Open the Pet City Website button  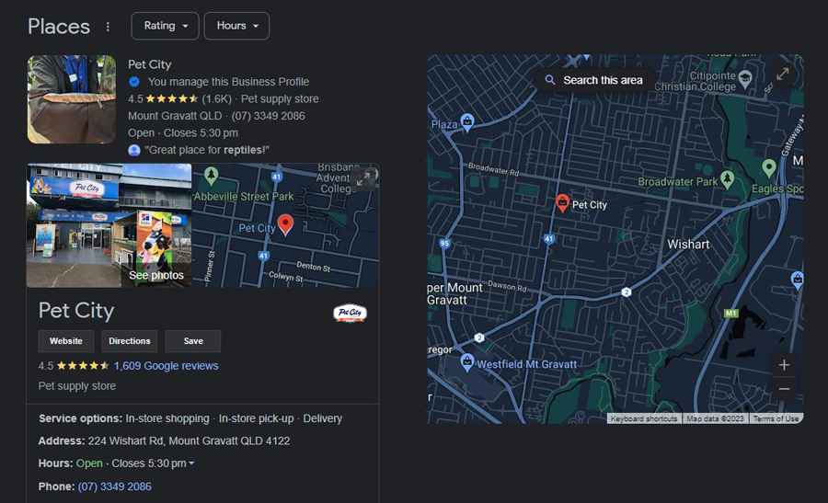pos(66,341)
